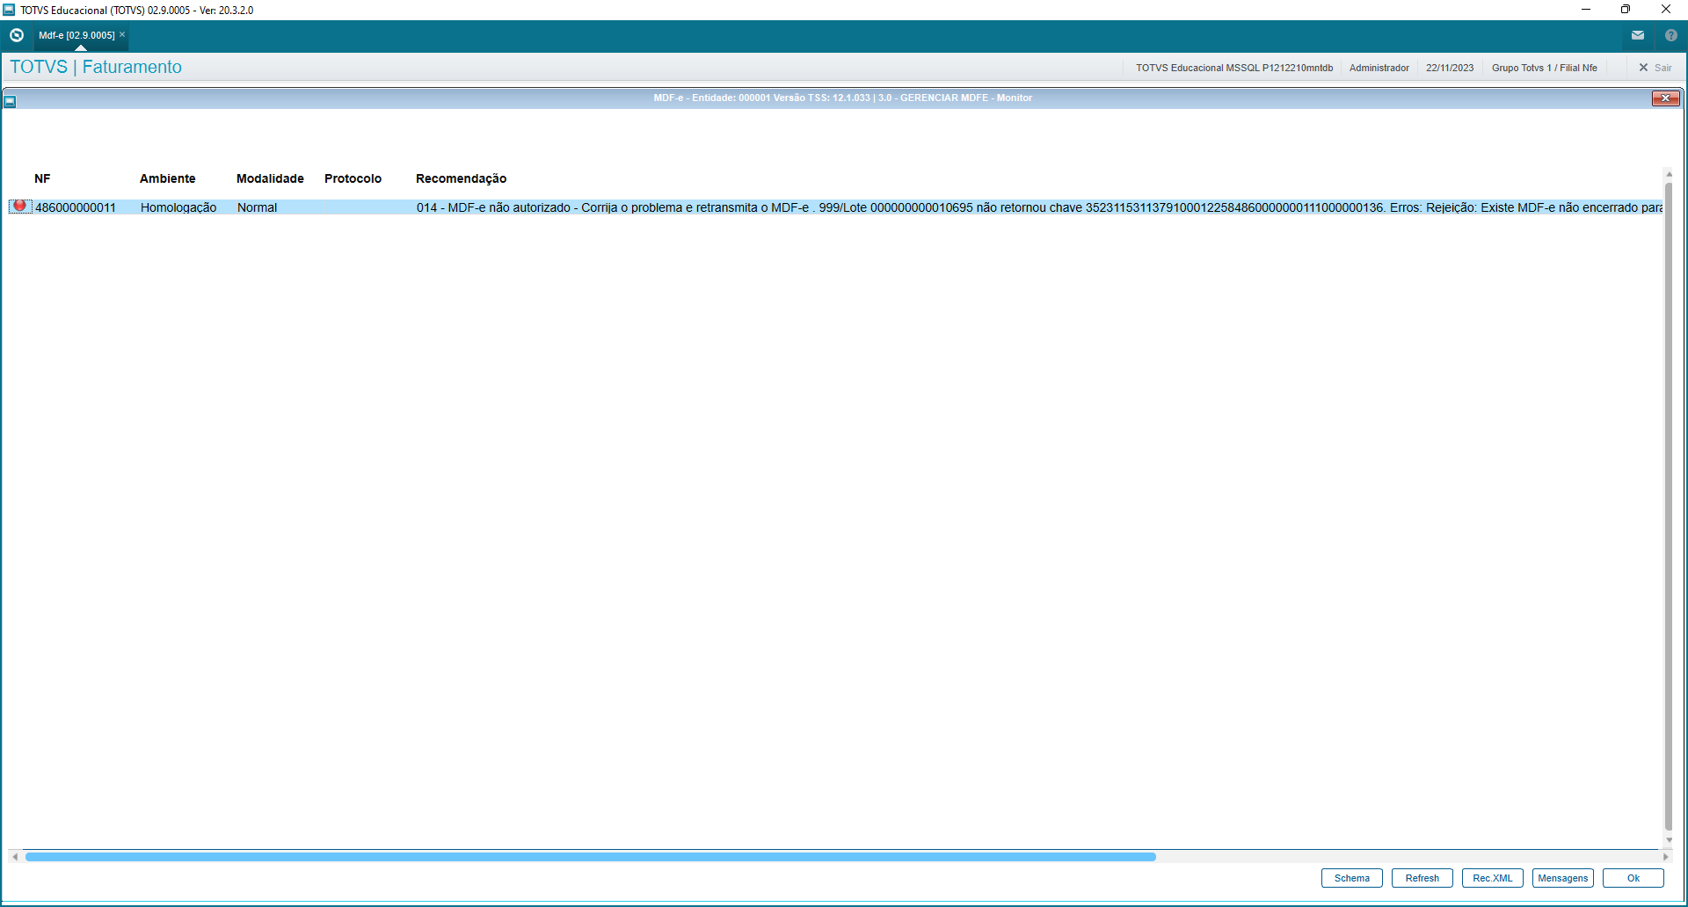Click the Modalidade column header
This screenshot has height=907, width=1688.
[x=270, y=178]
